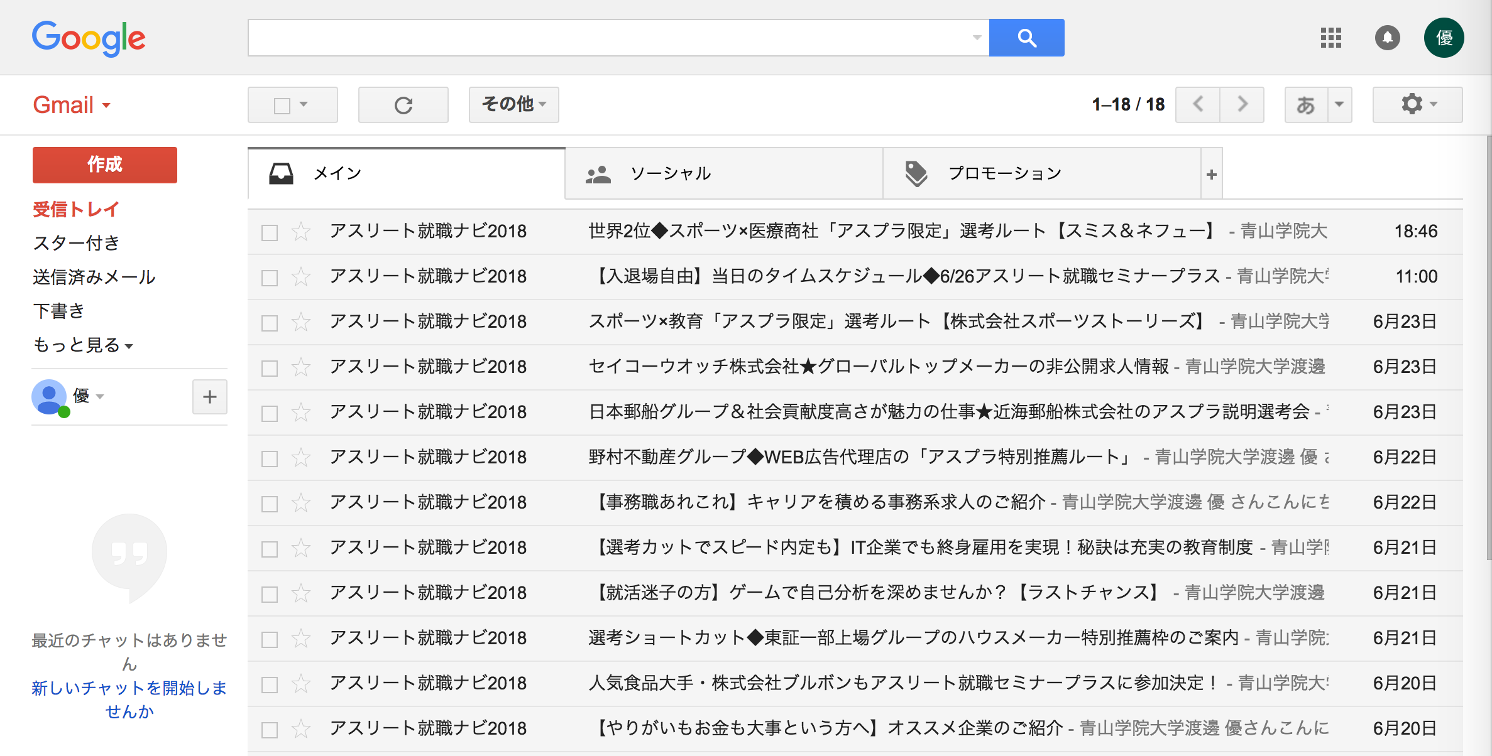The image size is (1492, 756).
Task: Star the 【選考カットでスピード内定も】 email
Action: tap(301, 548)
